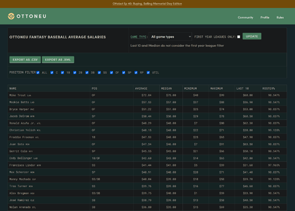Toggle the ALL position filter checkbox
The height and width of the screenshot is (211, 295).
tap(38, 72)
